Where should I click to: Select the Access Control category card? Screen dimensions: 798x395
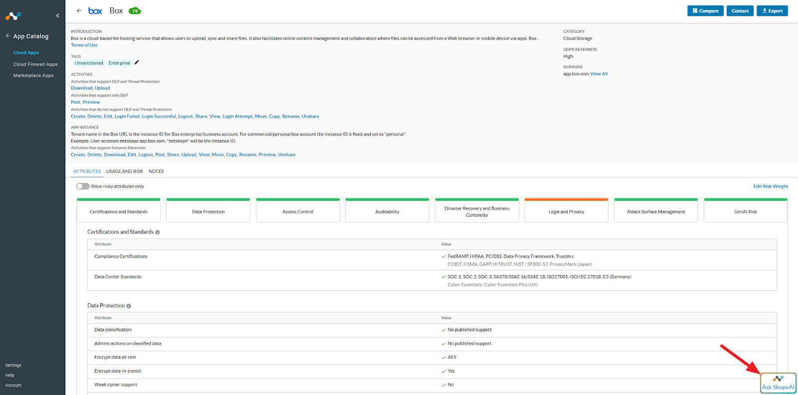click(298, 211)
